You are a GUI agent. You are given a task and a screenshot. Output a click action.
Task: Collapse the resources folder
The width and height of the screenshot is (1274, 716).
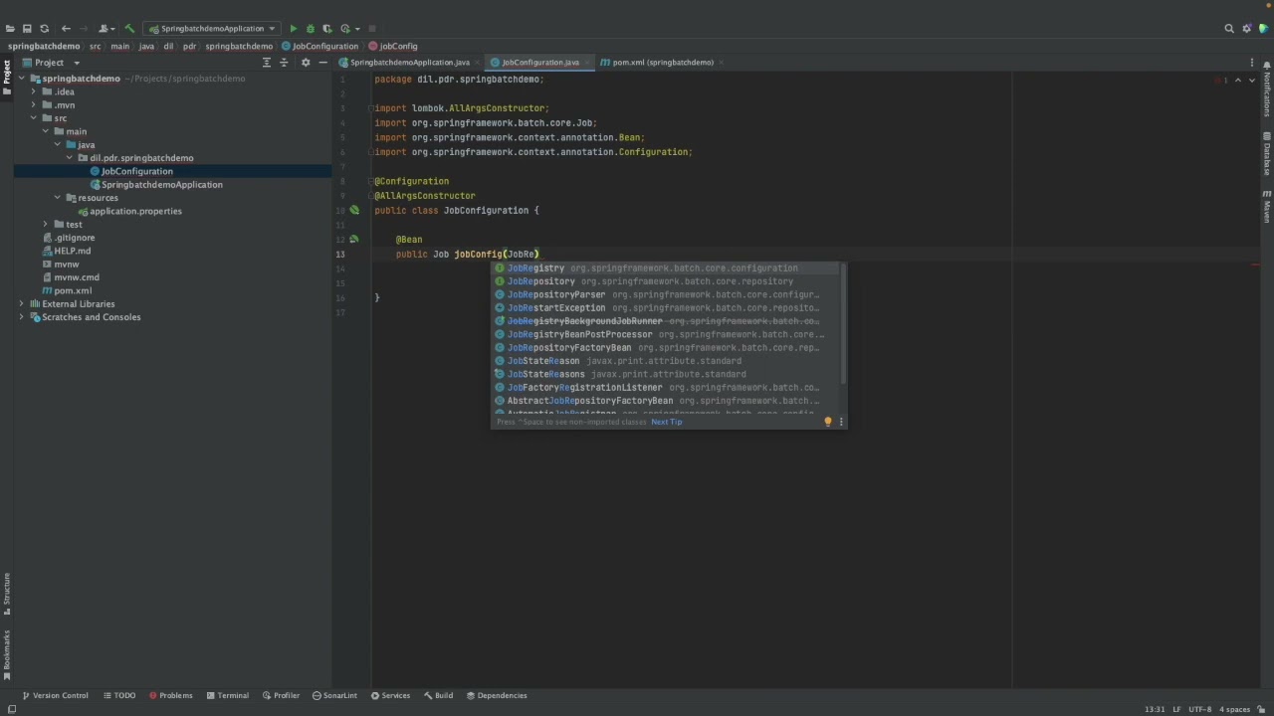pyautogui.click(x=58, y=198)
